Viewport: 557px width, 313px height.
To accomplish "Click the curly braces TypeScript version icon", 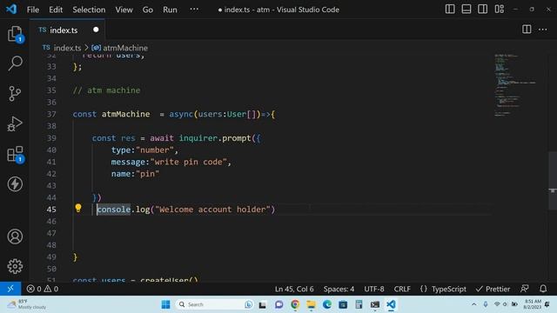I will pyautogui.click(x=424, y=289).
